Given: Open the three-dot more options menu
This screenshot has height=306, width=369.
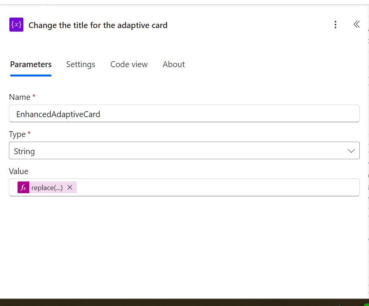Looking at the screenshot, I should click(335, 25).
